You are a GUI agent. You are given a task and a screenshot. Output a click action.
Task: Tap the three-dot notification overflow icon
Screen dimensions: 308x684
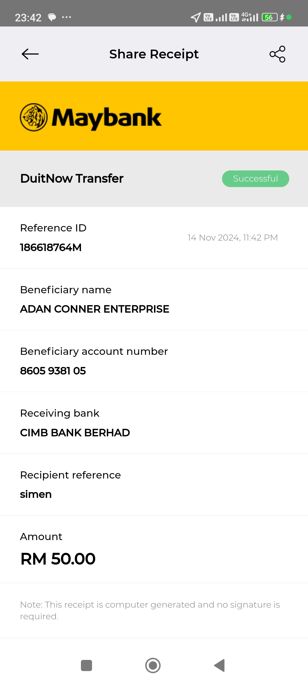coord(66,17)
